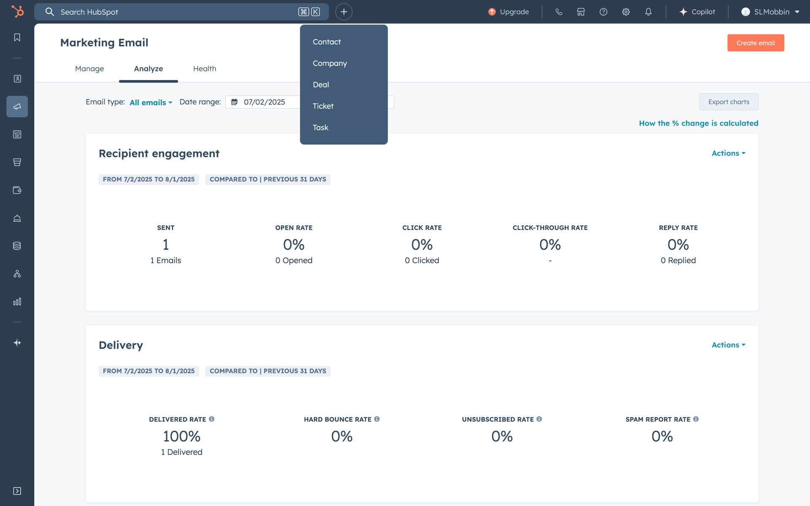Click the info icon next to Unsubscribed Rate
Image resolution: width=810 pixels, height=506 pixels.
coord(539,419)
